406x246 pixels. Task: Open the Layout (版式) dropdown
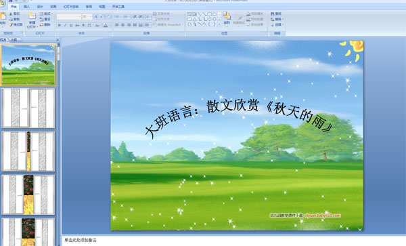coord(46,14)
